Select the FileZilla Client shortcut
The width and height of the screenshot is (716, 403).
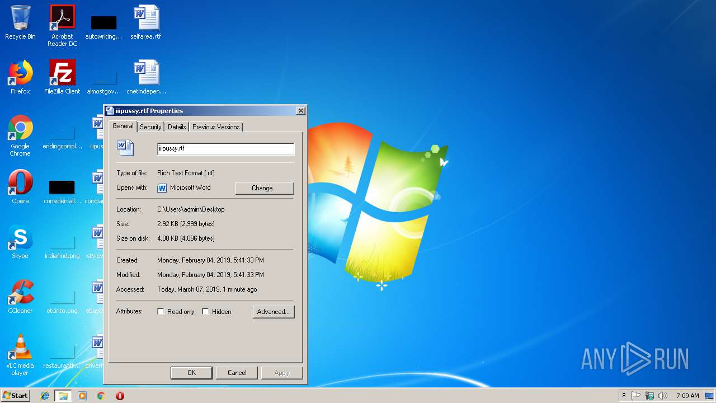(62, 77)
